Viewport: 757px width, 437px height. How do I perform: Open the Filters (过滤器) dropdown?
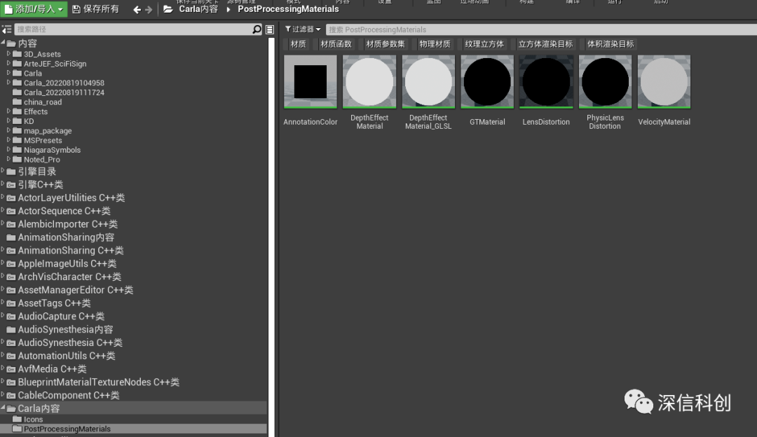303,29
